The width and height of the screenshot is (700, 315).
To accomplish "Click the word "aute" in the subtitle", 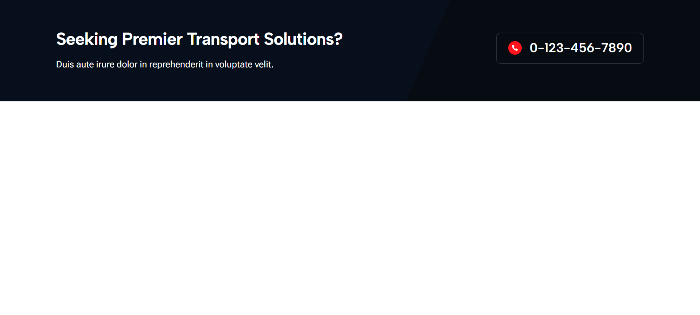I will [85, 65].
